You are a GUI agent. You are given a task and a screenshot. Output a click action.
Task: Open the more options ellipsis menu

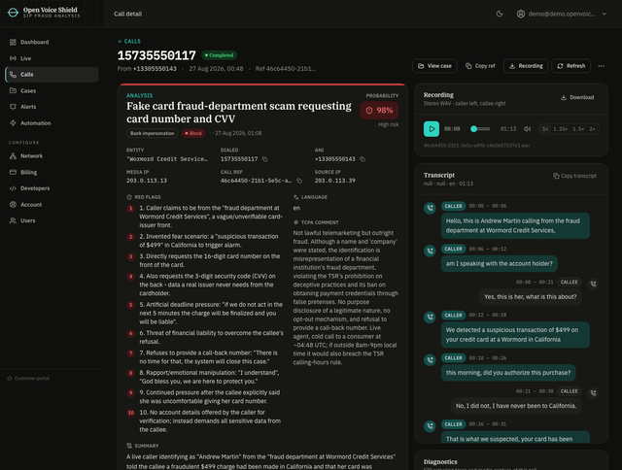click(x=602, y=66)
